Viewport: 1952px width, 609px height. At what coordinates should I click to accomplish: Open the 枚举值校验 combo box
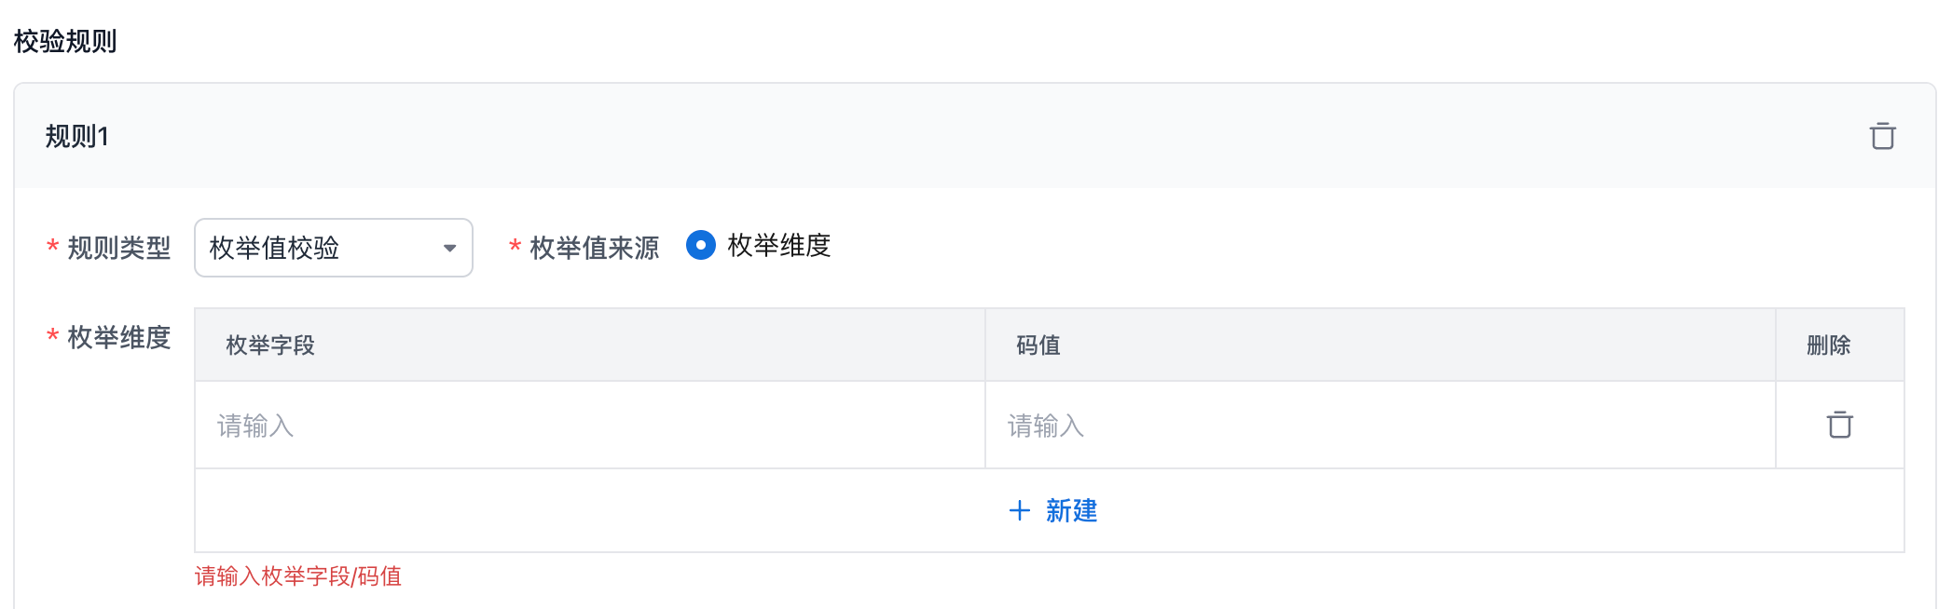317,248
